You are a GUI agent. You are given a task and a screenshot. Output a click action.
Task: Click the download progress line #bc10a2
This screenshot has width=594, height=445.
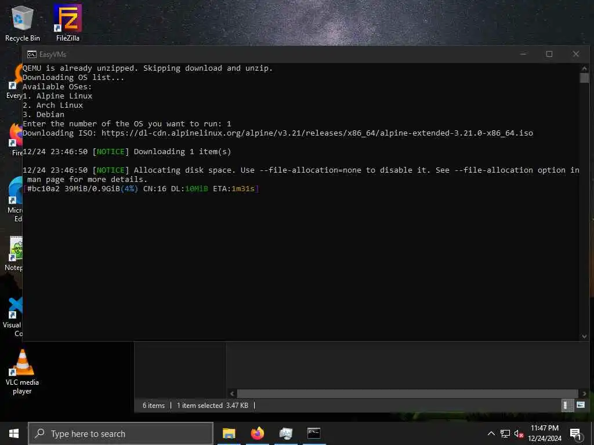click(x=141, y=189)
